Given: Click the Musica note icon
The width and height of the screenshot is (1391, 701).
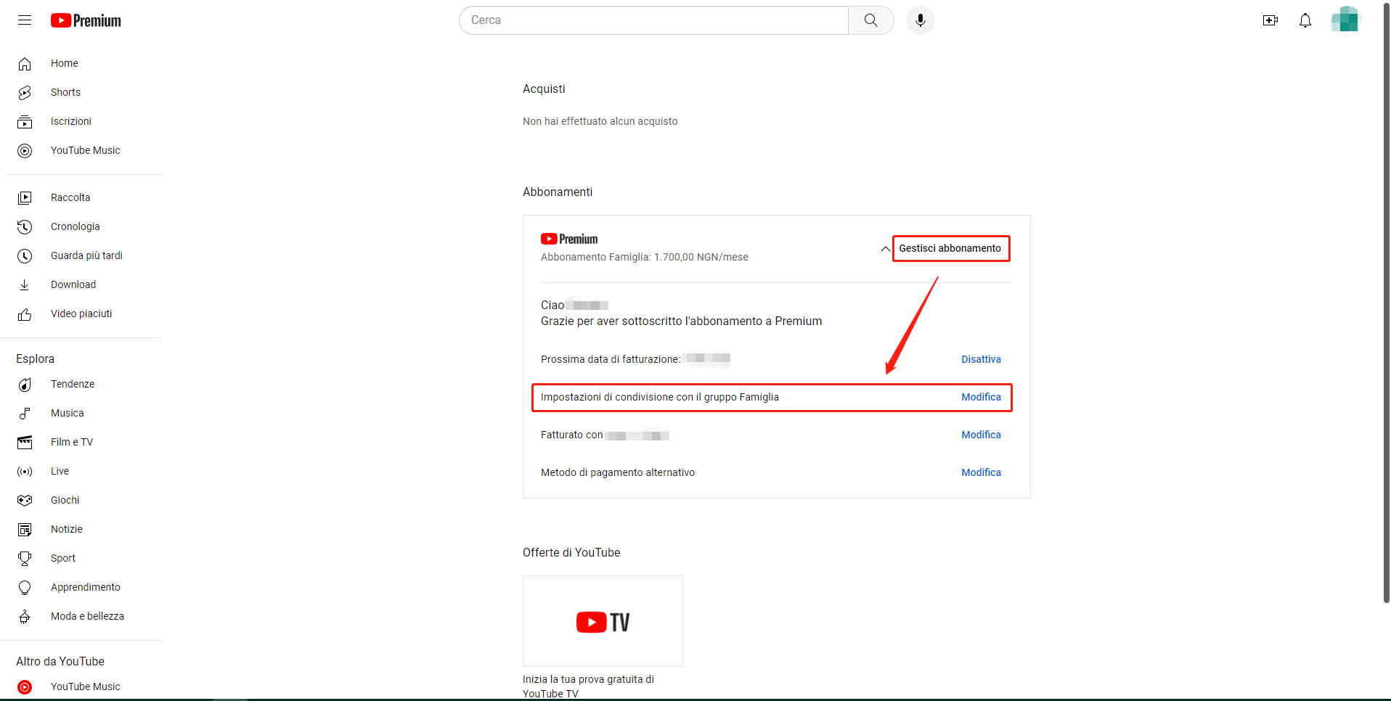Looking at the screenshot, I should coord(25,414).
